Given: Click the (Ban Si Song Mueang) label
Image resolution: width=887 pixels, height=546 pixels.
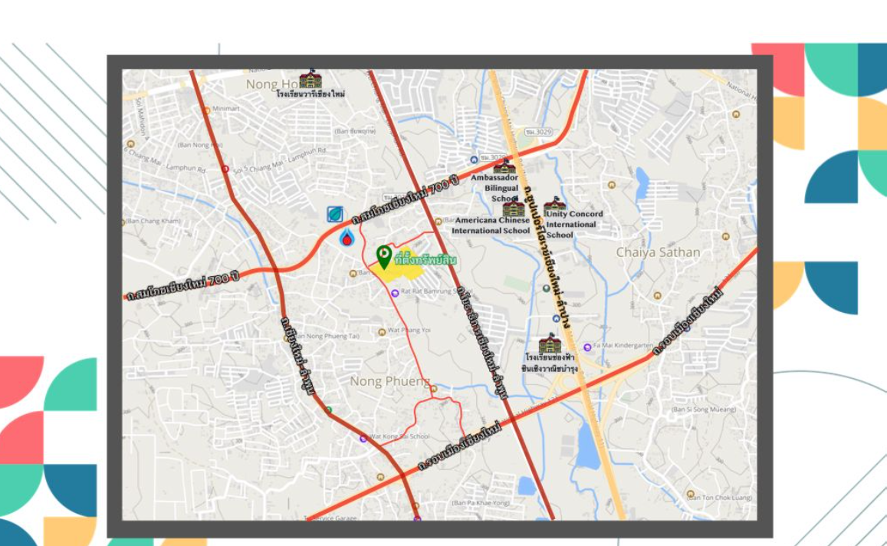Looking at the screenshot, I should click(704, 409).
